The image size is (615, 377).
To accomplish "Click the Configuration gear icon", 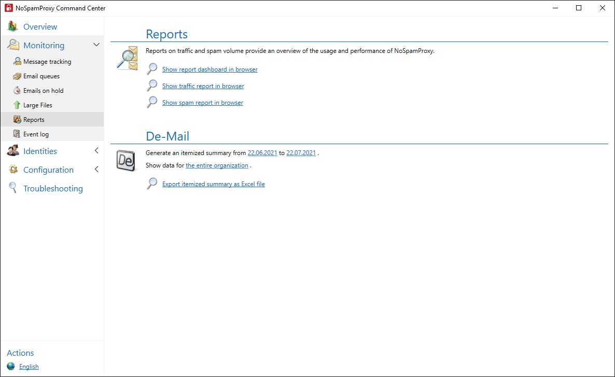I will (x=13, y=170).
